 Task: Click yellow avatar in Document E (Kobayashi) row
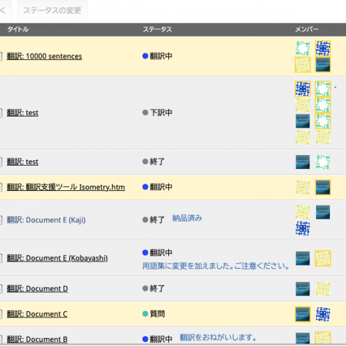click(x=323, y=258)
